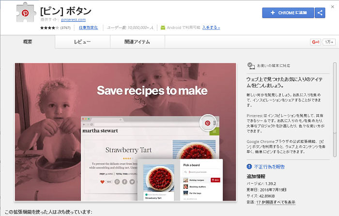Image resolution: width=339 pixels, height=216 pixels.
Task: Click the Pinterest puzzle-piece extension icon
Action: tap(26, 13)
